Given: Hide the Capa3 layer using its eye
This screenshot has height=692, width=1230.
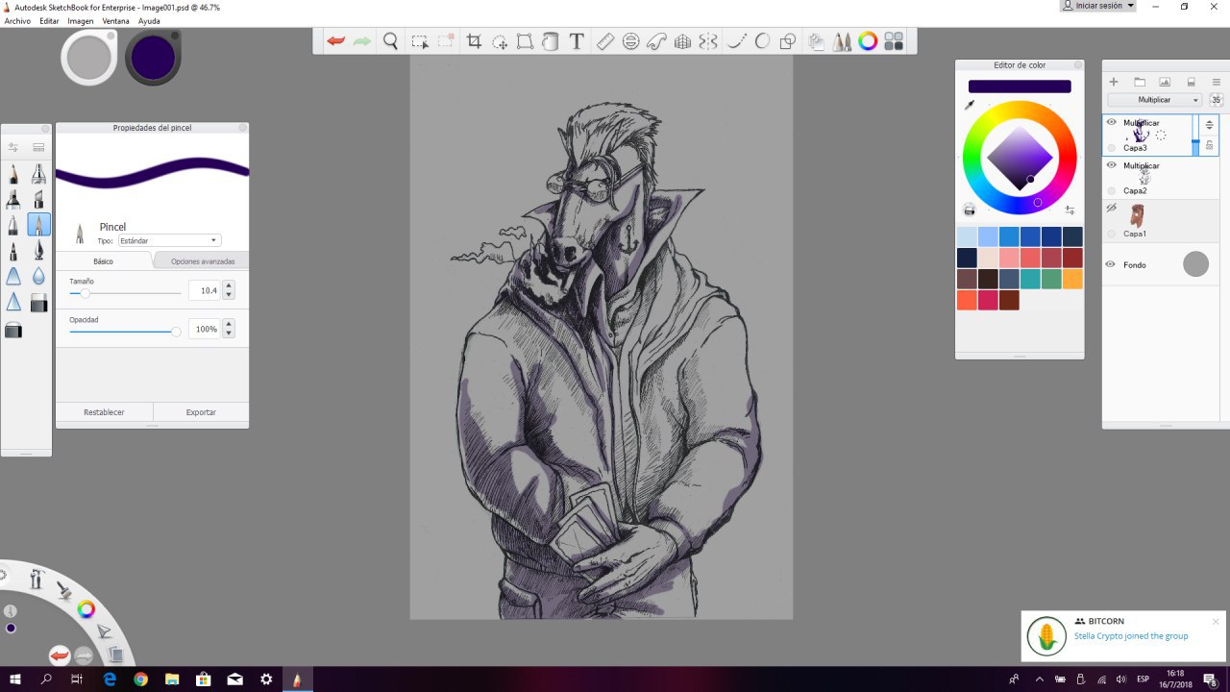Looking at the screenshot, I should click(1112, 122).
